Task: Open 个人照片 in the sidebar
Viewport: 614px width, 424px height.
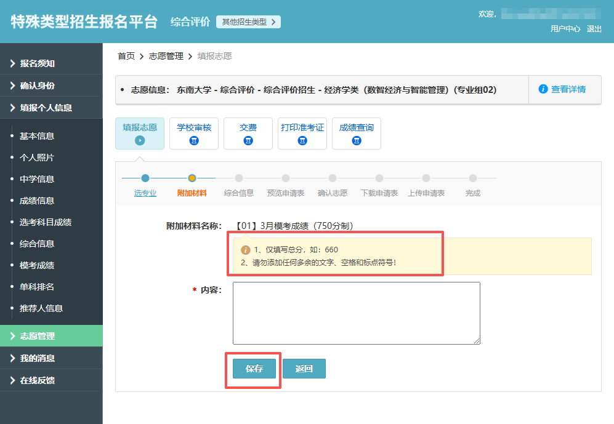Action: pyautogui.click(x=37, y=158)
